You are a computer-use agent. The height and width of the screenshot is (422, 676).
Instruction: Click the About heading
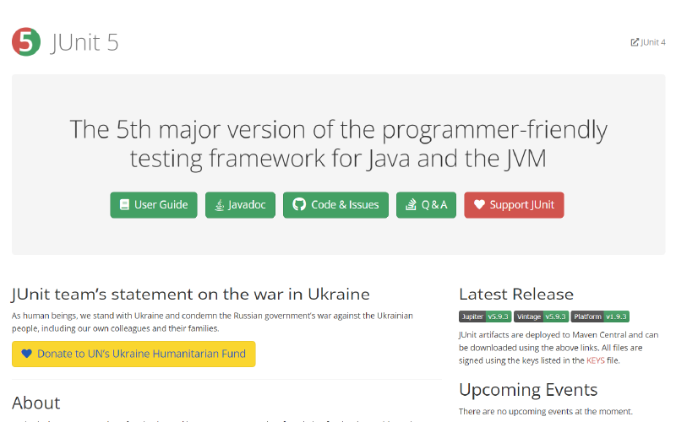36,403
